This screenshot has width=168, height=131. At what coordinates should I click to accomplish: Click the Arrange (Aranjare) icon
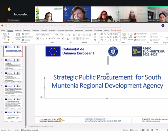coord(124,35)
